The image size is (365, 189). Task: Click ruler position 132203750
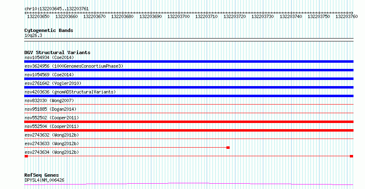click(319, 16)
